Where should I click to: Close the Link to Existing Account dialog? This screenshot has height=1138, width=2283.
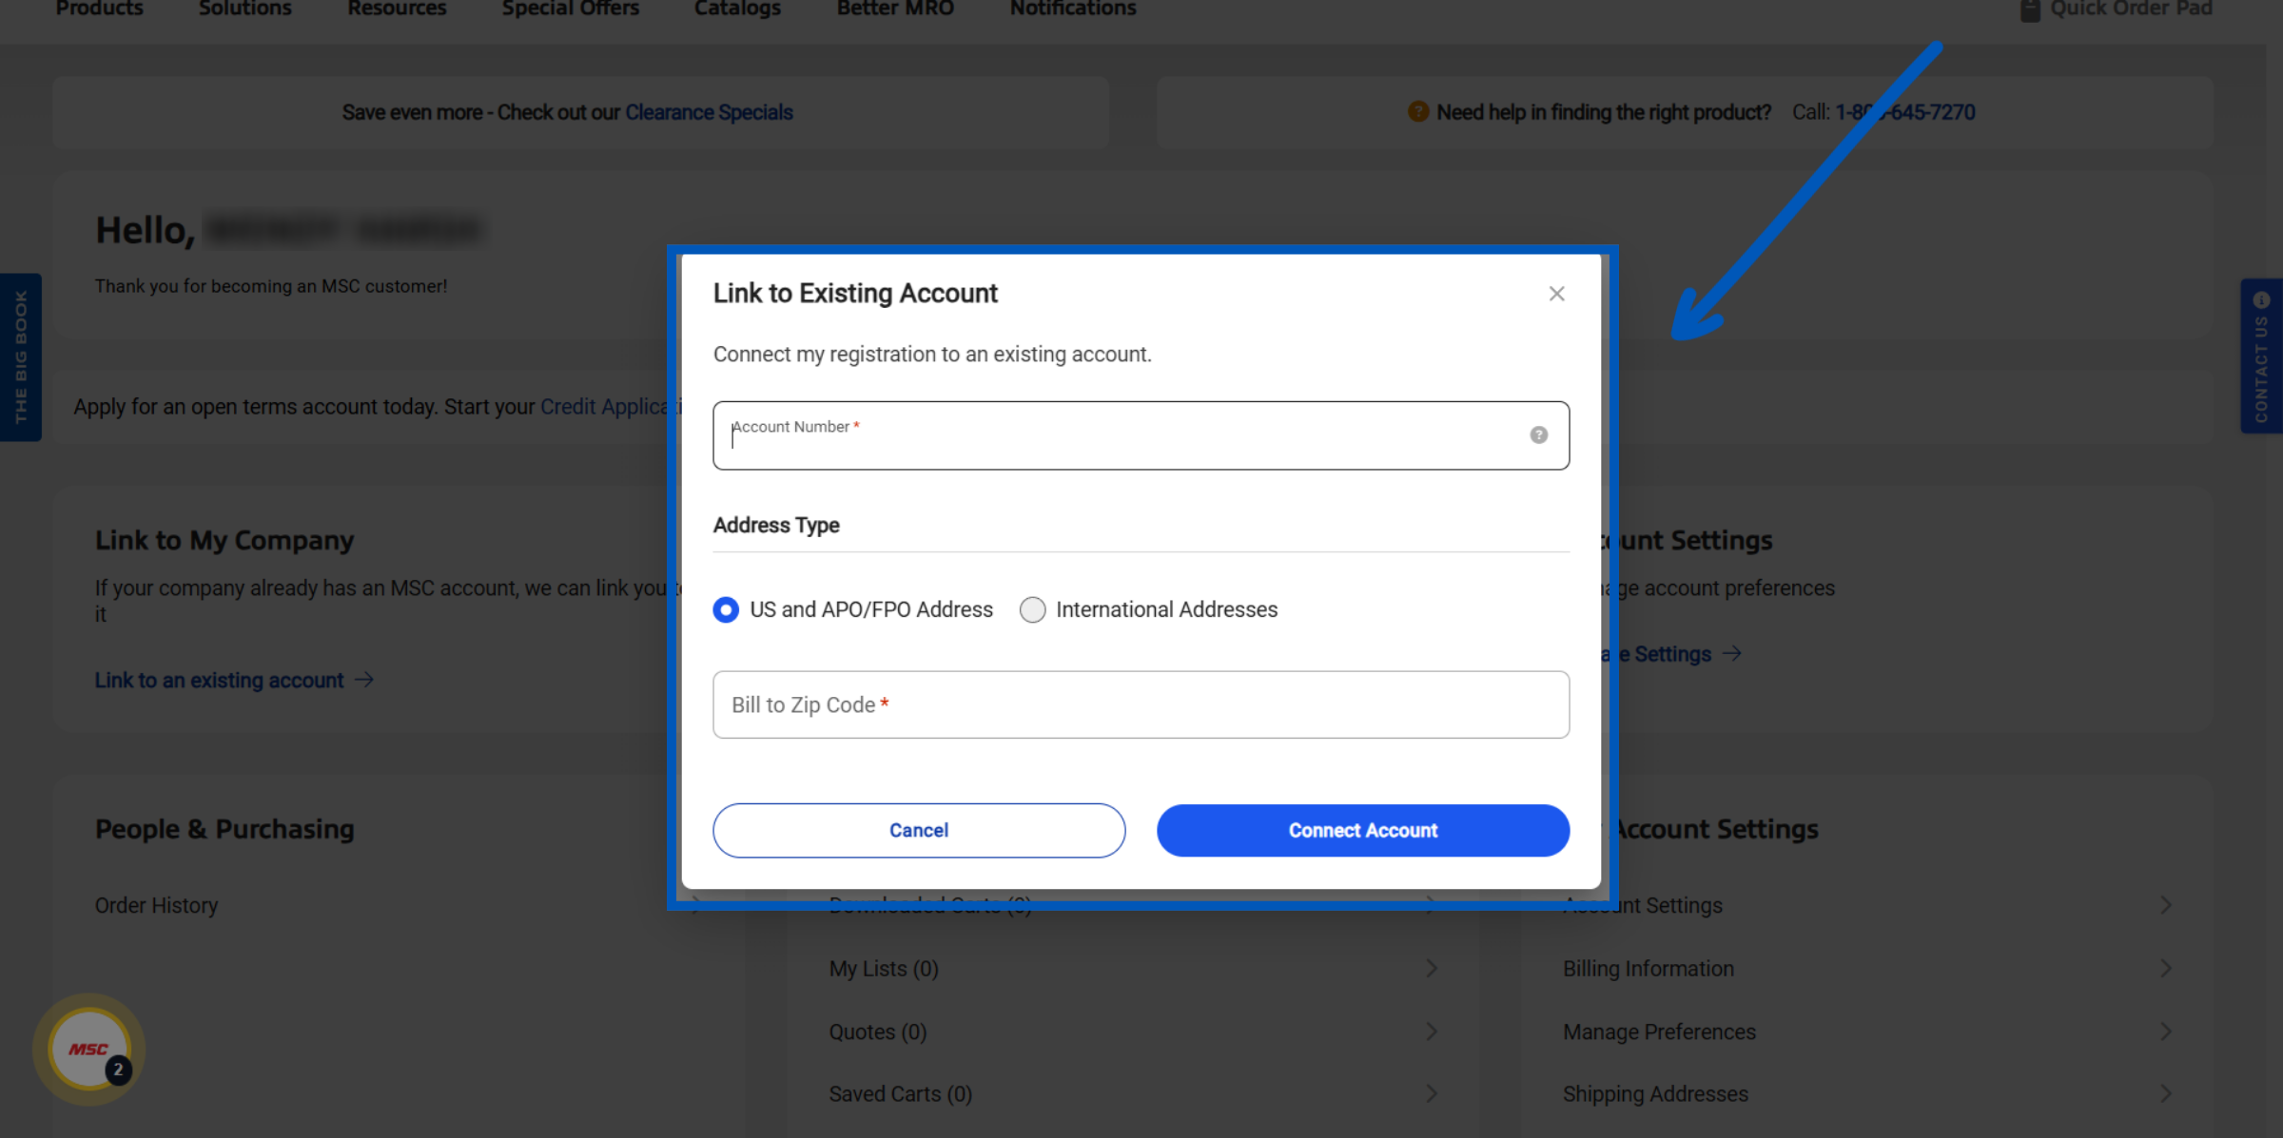(x=1556, y=294)
